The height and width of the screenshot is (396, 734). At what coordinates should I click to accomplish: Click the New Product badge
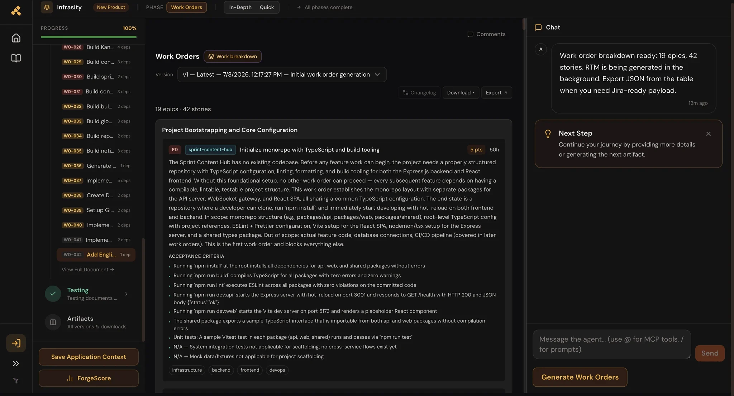(x=111, y=7)
